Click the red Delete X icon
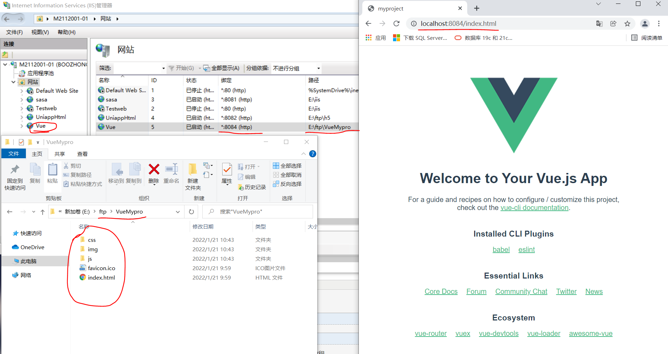The height and width of the screenshot is (354, 668). coord(154,169)
